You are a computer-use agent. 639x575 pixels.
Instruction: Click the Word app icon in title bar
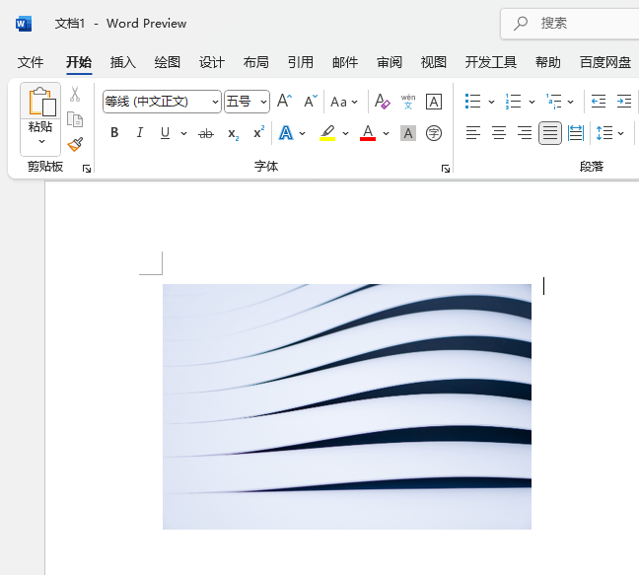coord(24,24)
